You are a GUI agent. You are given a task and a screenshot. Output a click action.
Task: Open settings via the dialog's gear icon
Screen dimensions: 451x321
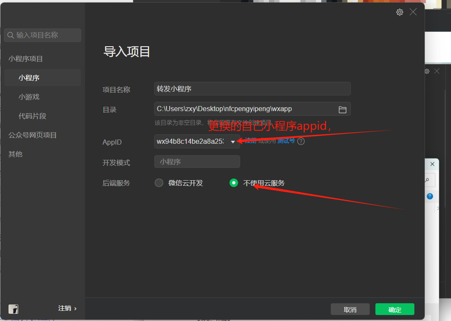pos(400,12)
